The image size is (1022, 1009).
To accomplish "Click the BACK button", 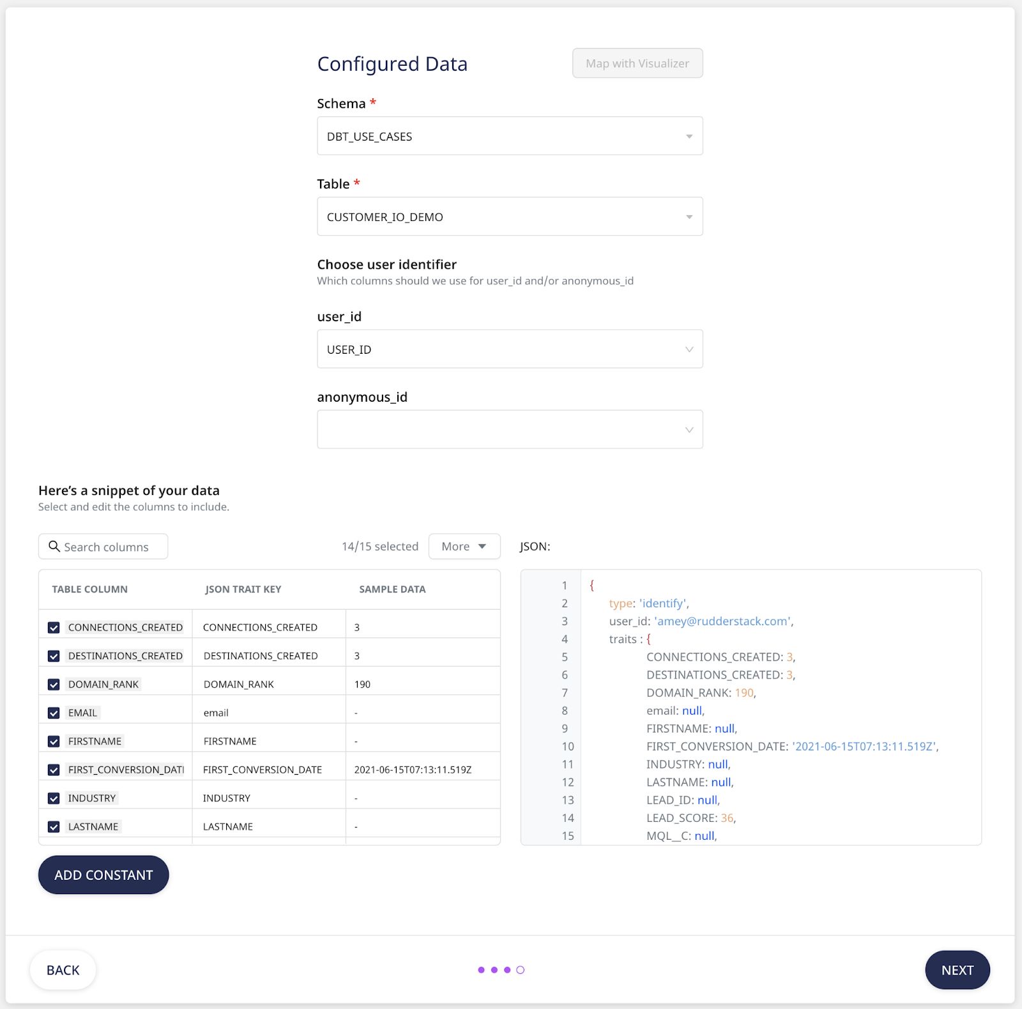I will tap(62, 969).
